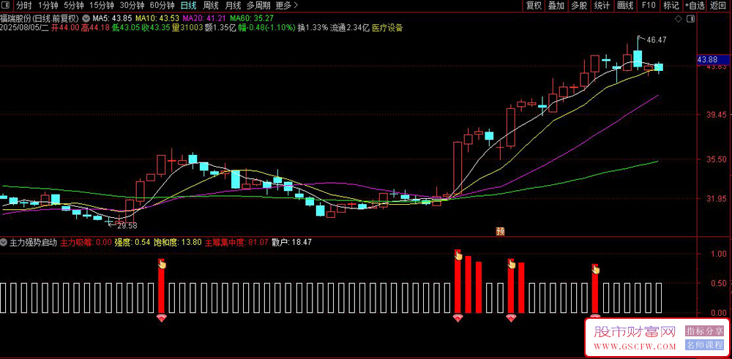Select the 1分钟 period tab
732x359 pixels.
[48, 6]
